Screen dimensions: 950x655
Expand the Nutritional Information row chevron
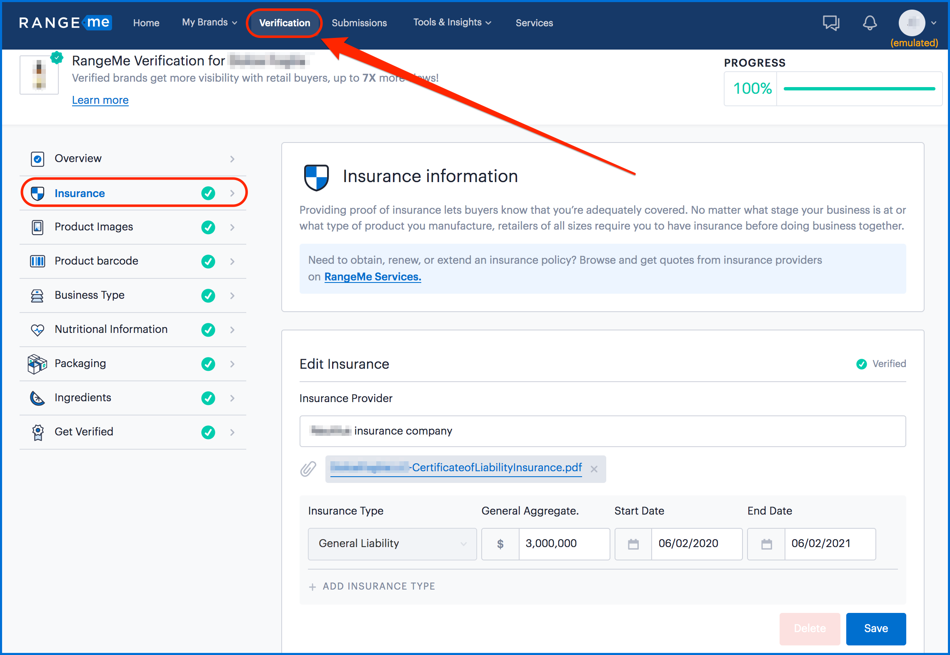click(232, 330)
